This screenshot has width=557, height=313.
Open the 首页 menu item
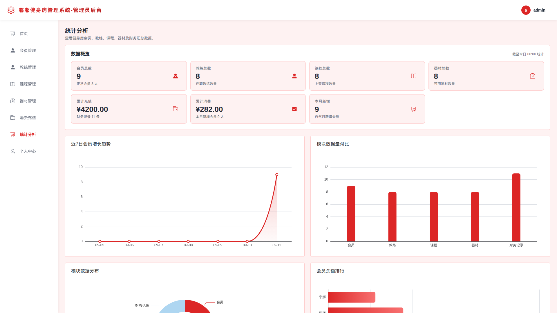[x=29, y=34]
